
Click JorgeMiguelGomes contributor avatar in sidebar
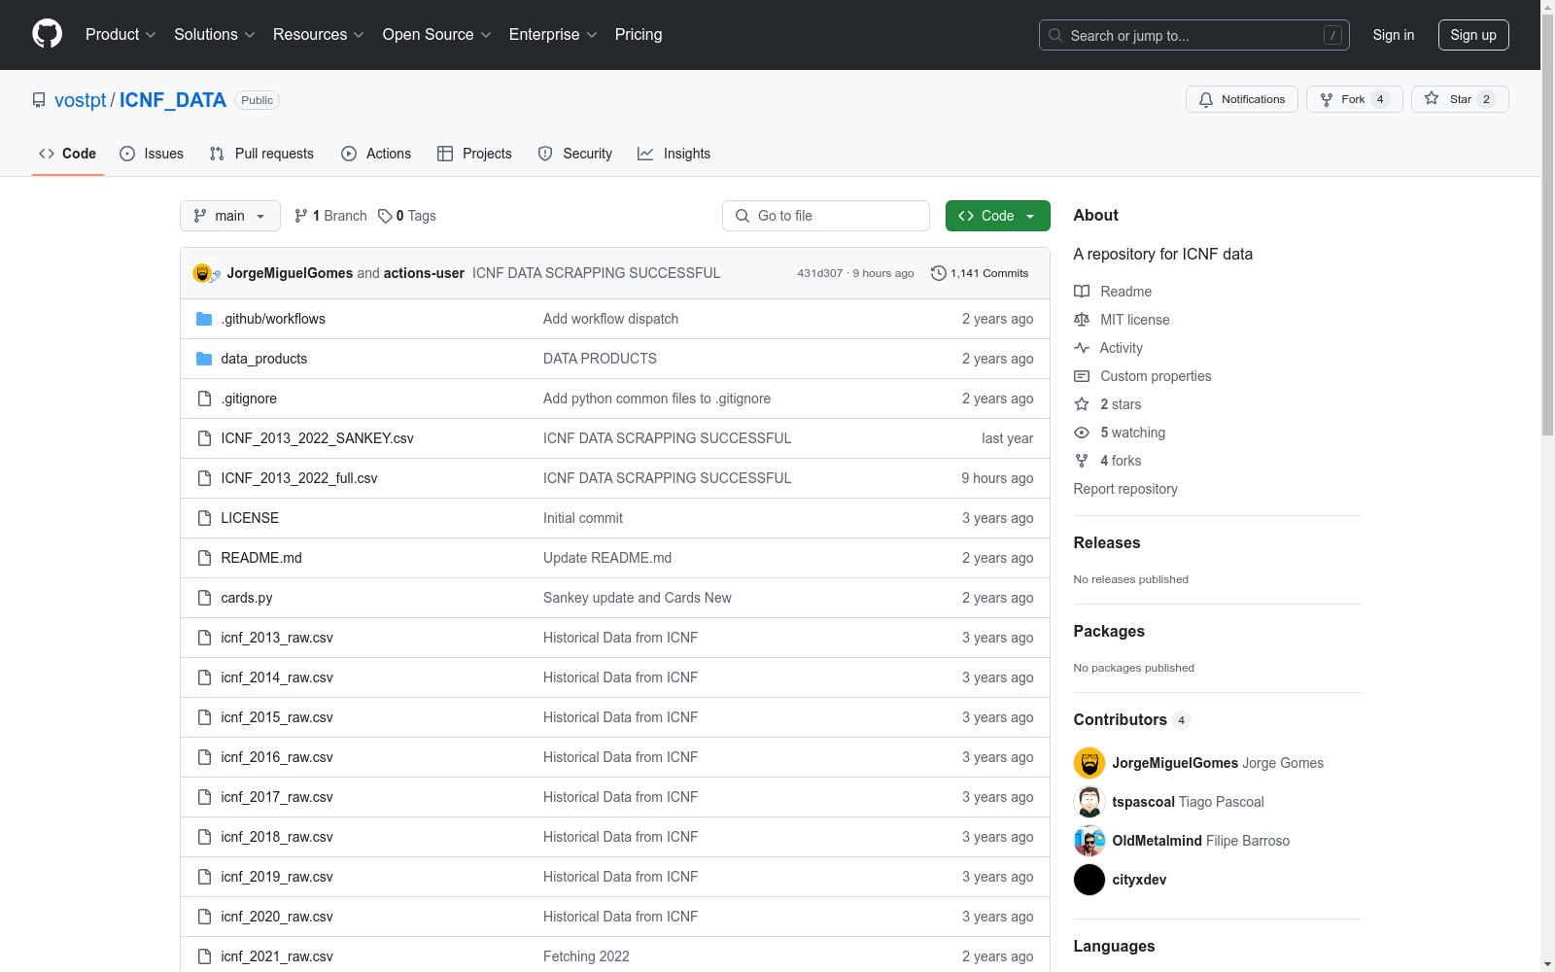click(1089, 763)
